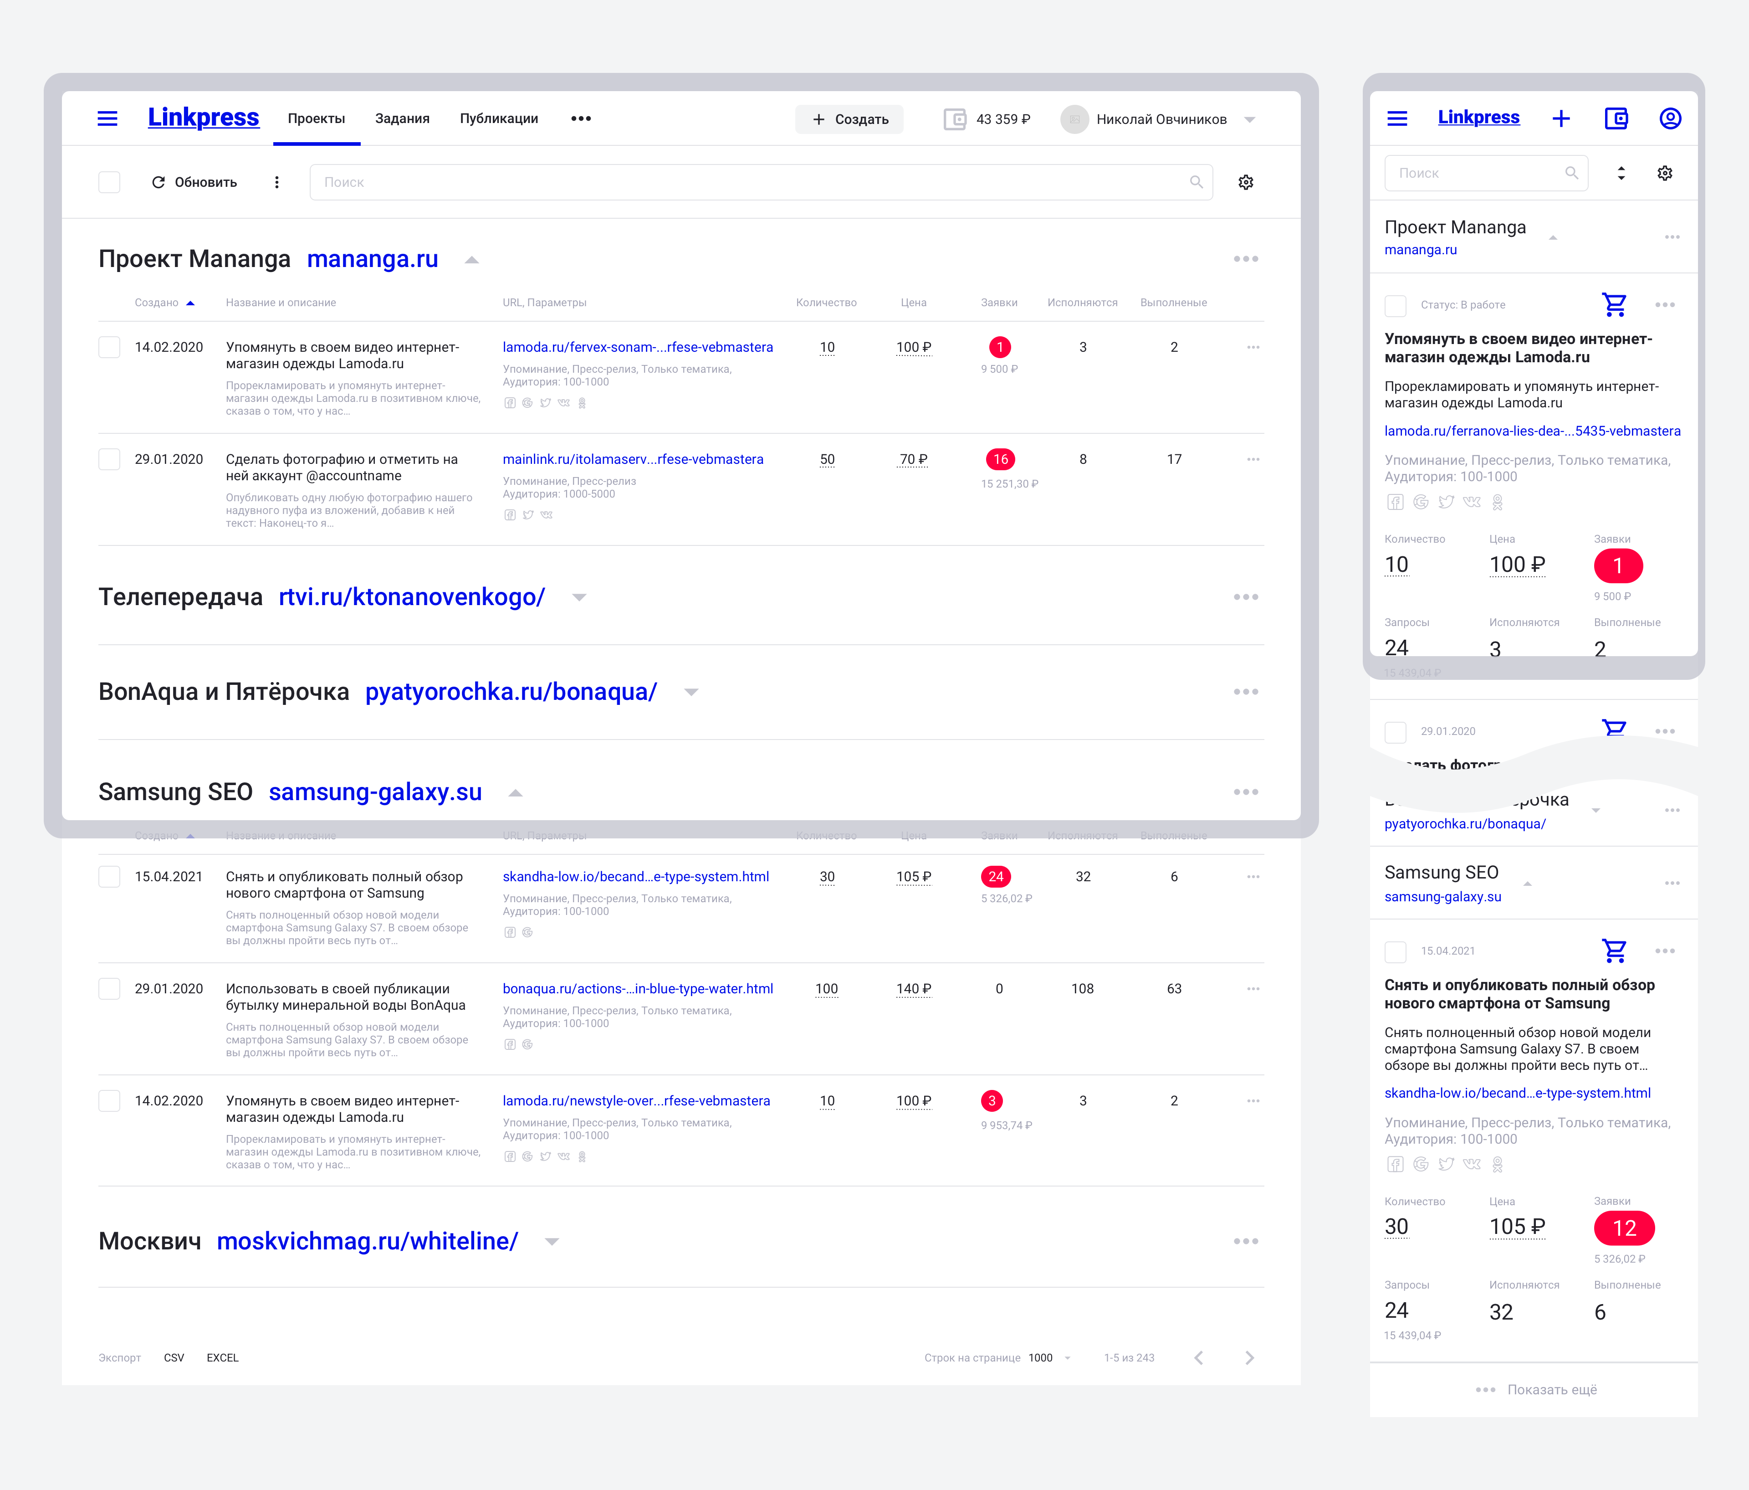Click the wallet balance icon showing 43 359 ₽
1749x1490 pixels.
point(955,119)
